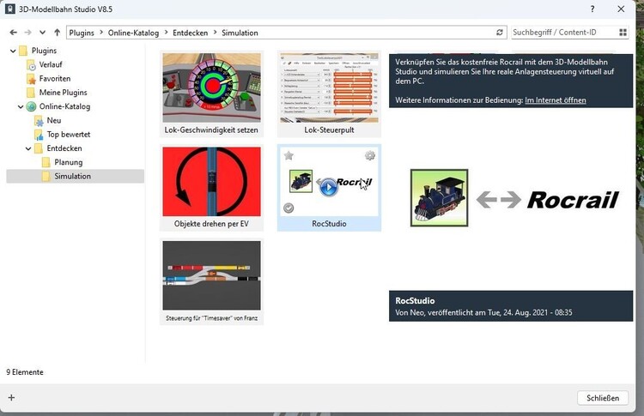Open help with the question mark

[592, 9]
